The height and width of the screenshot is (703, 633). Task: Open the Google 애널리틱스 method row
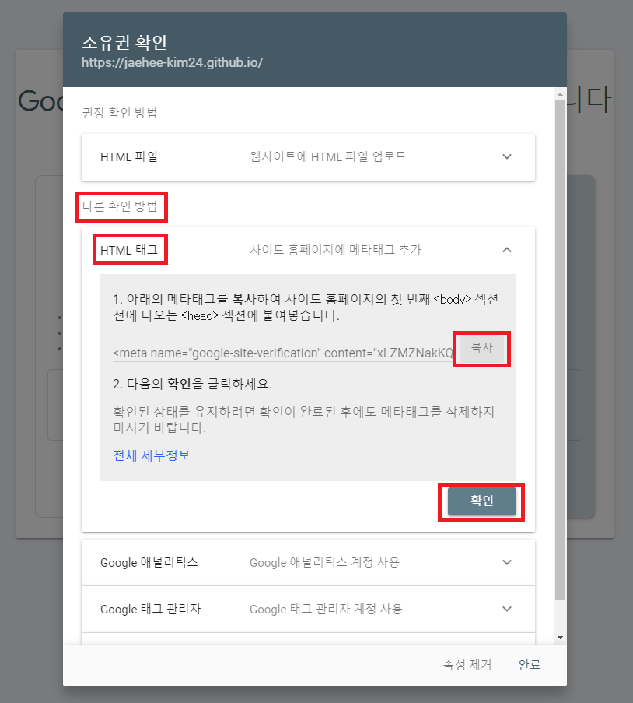[308, 562]
